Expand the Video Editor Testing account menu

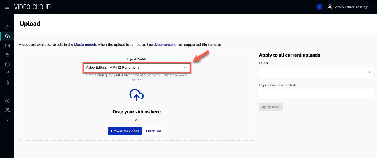pyautogui.click(x=350, y=7)
